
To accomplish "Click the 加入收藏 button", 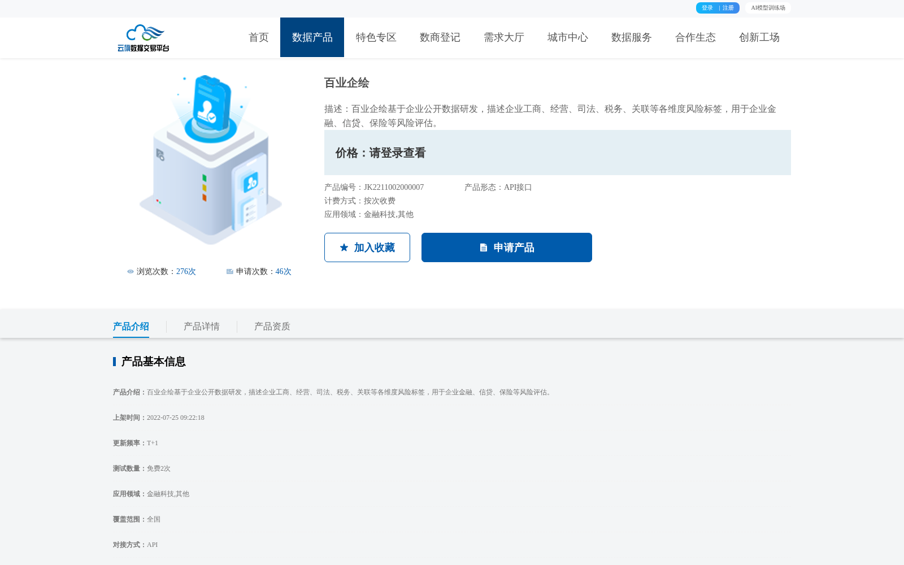I will (x=367, y=247).
